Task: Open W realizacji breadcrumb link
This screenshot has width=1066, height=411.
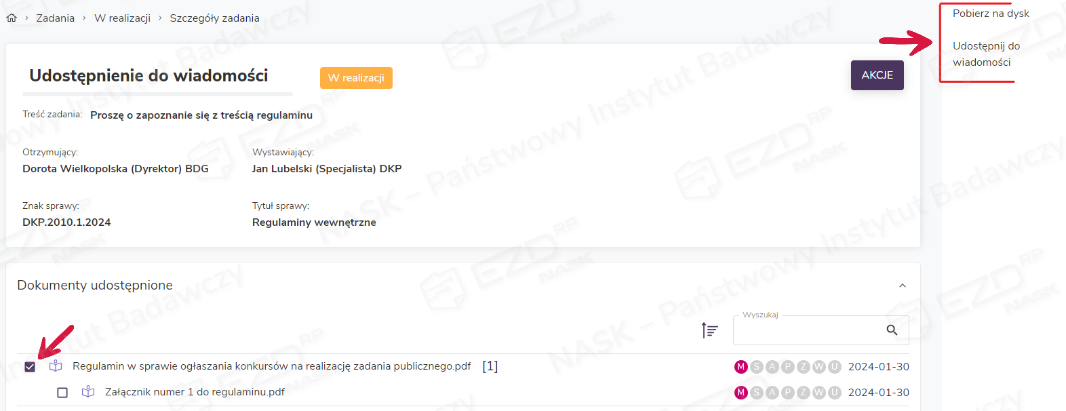Action: [x=122, y=18]
